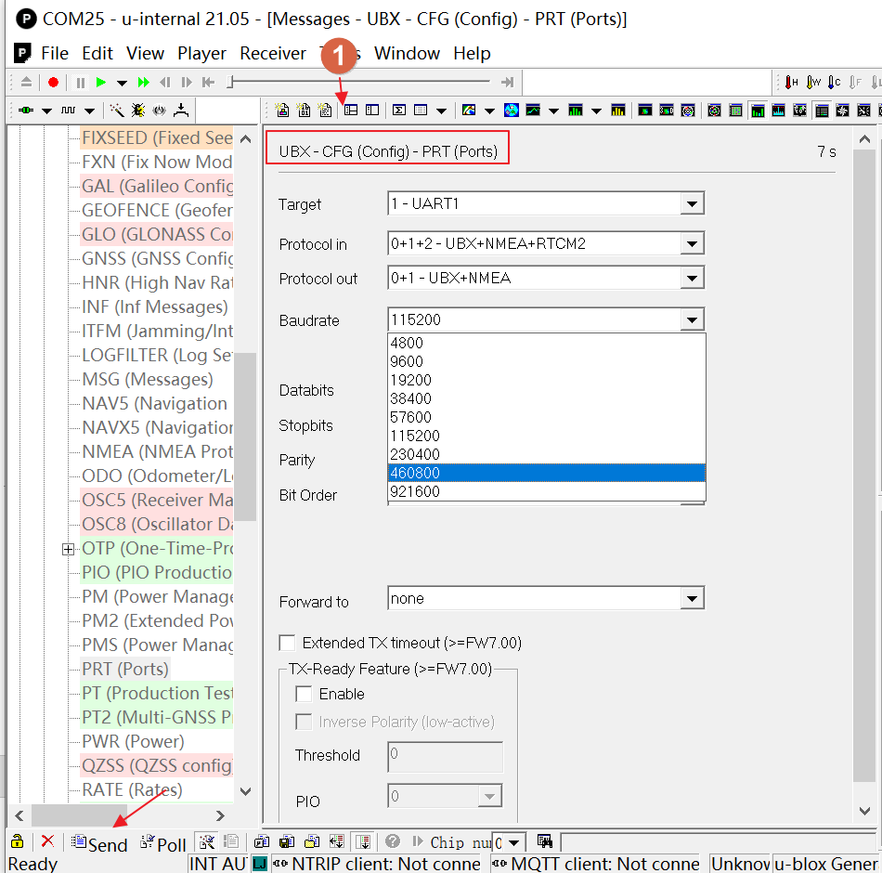Screen dimensions: 882x873
Task: Click the green fast-forward button
Action: click(144, 83)
